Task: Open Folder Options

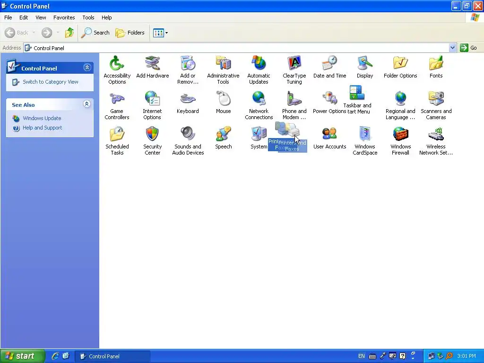Action: coord(400,64)
